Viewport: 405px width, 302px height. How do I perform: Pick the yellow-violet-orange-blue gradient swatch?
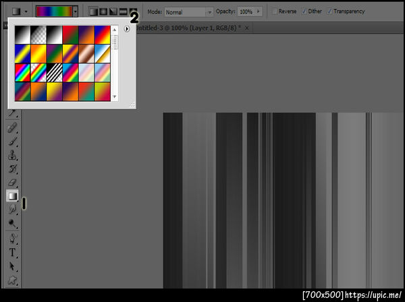click(x=70, y=54)
